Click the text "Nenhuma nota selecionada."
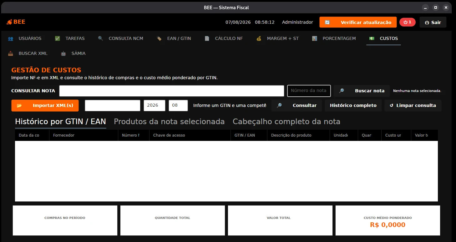This screenshot has width=456, height=242. click(x=417, y=91)
